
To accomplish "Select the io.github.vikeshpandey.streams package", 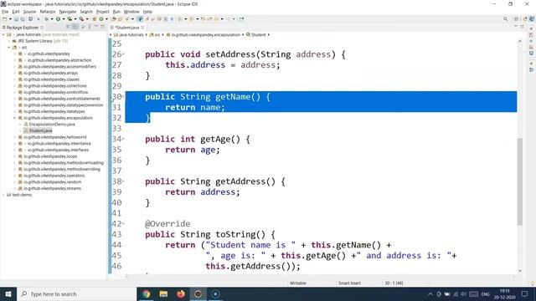I will (52, 188).
